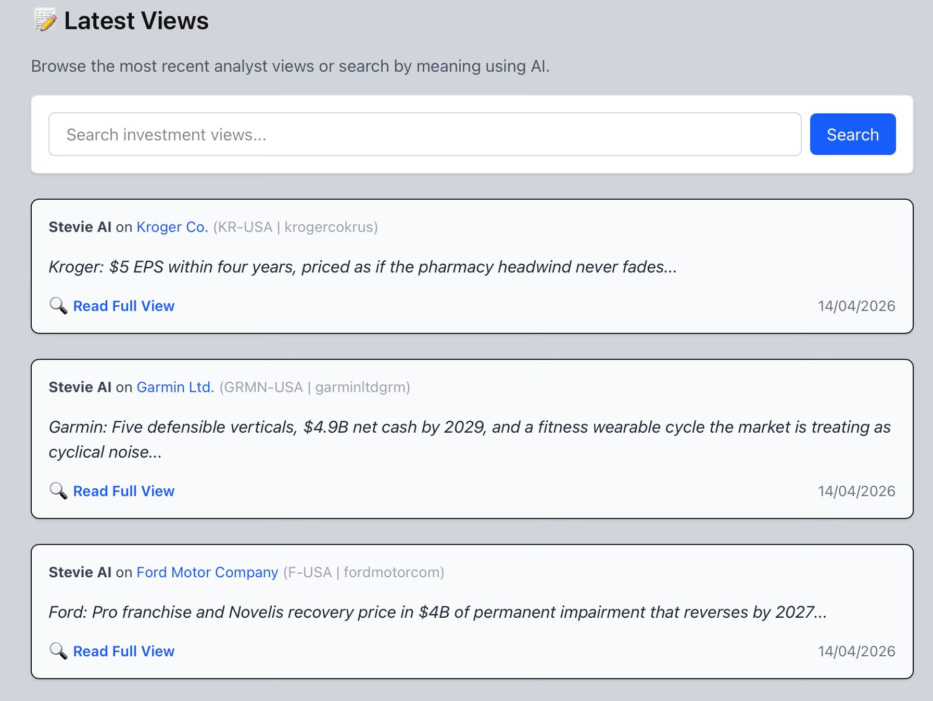The width and height of the screenshot is (933, 701).
Task: Click the date on the Ford card
Action: 856,652
